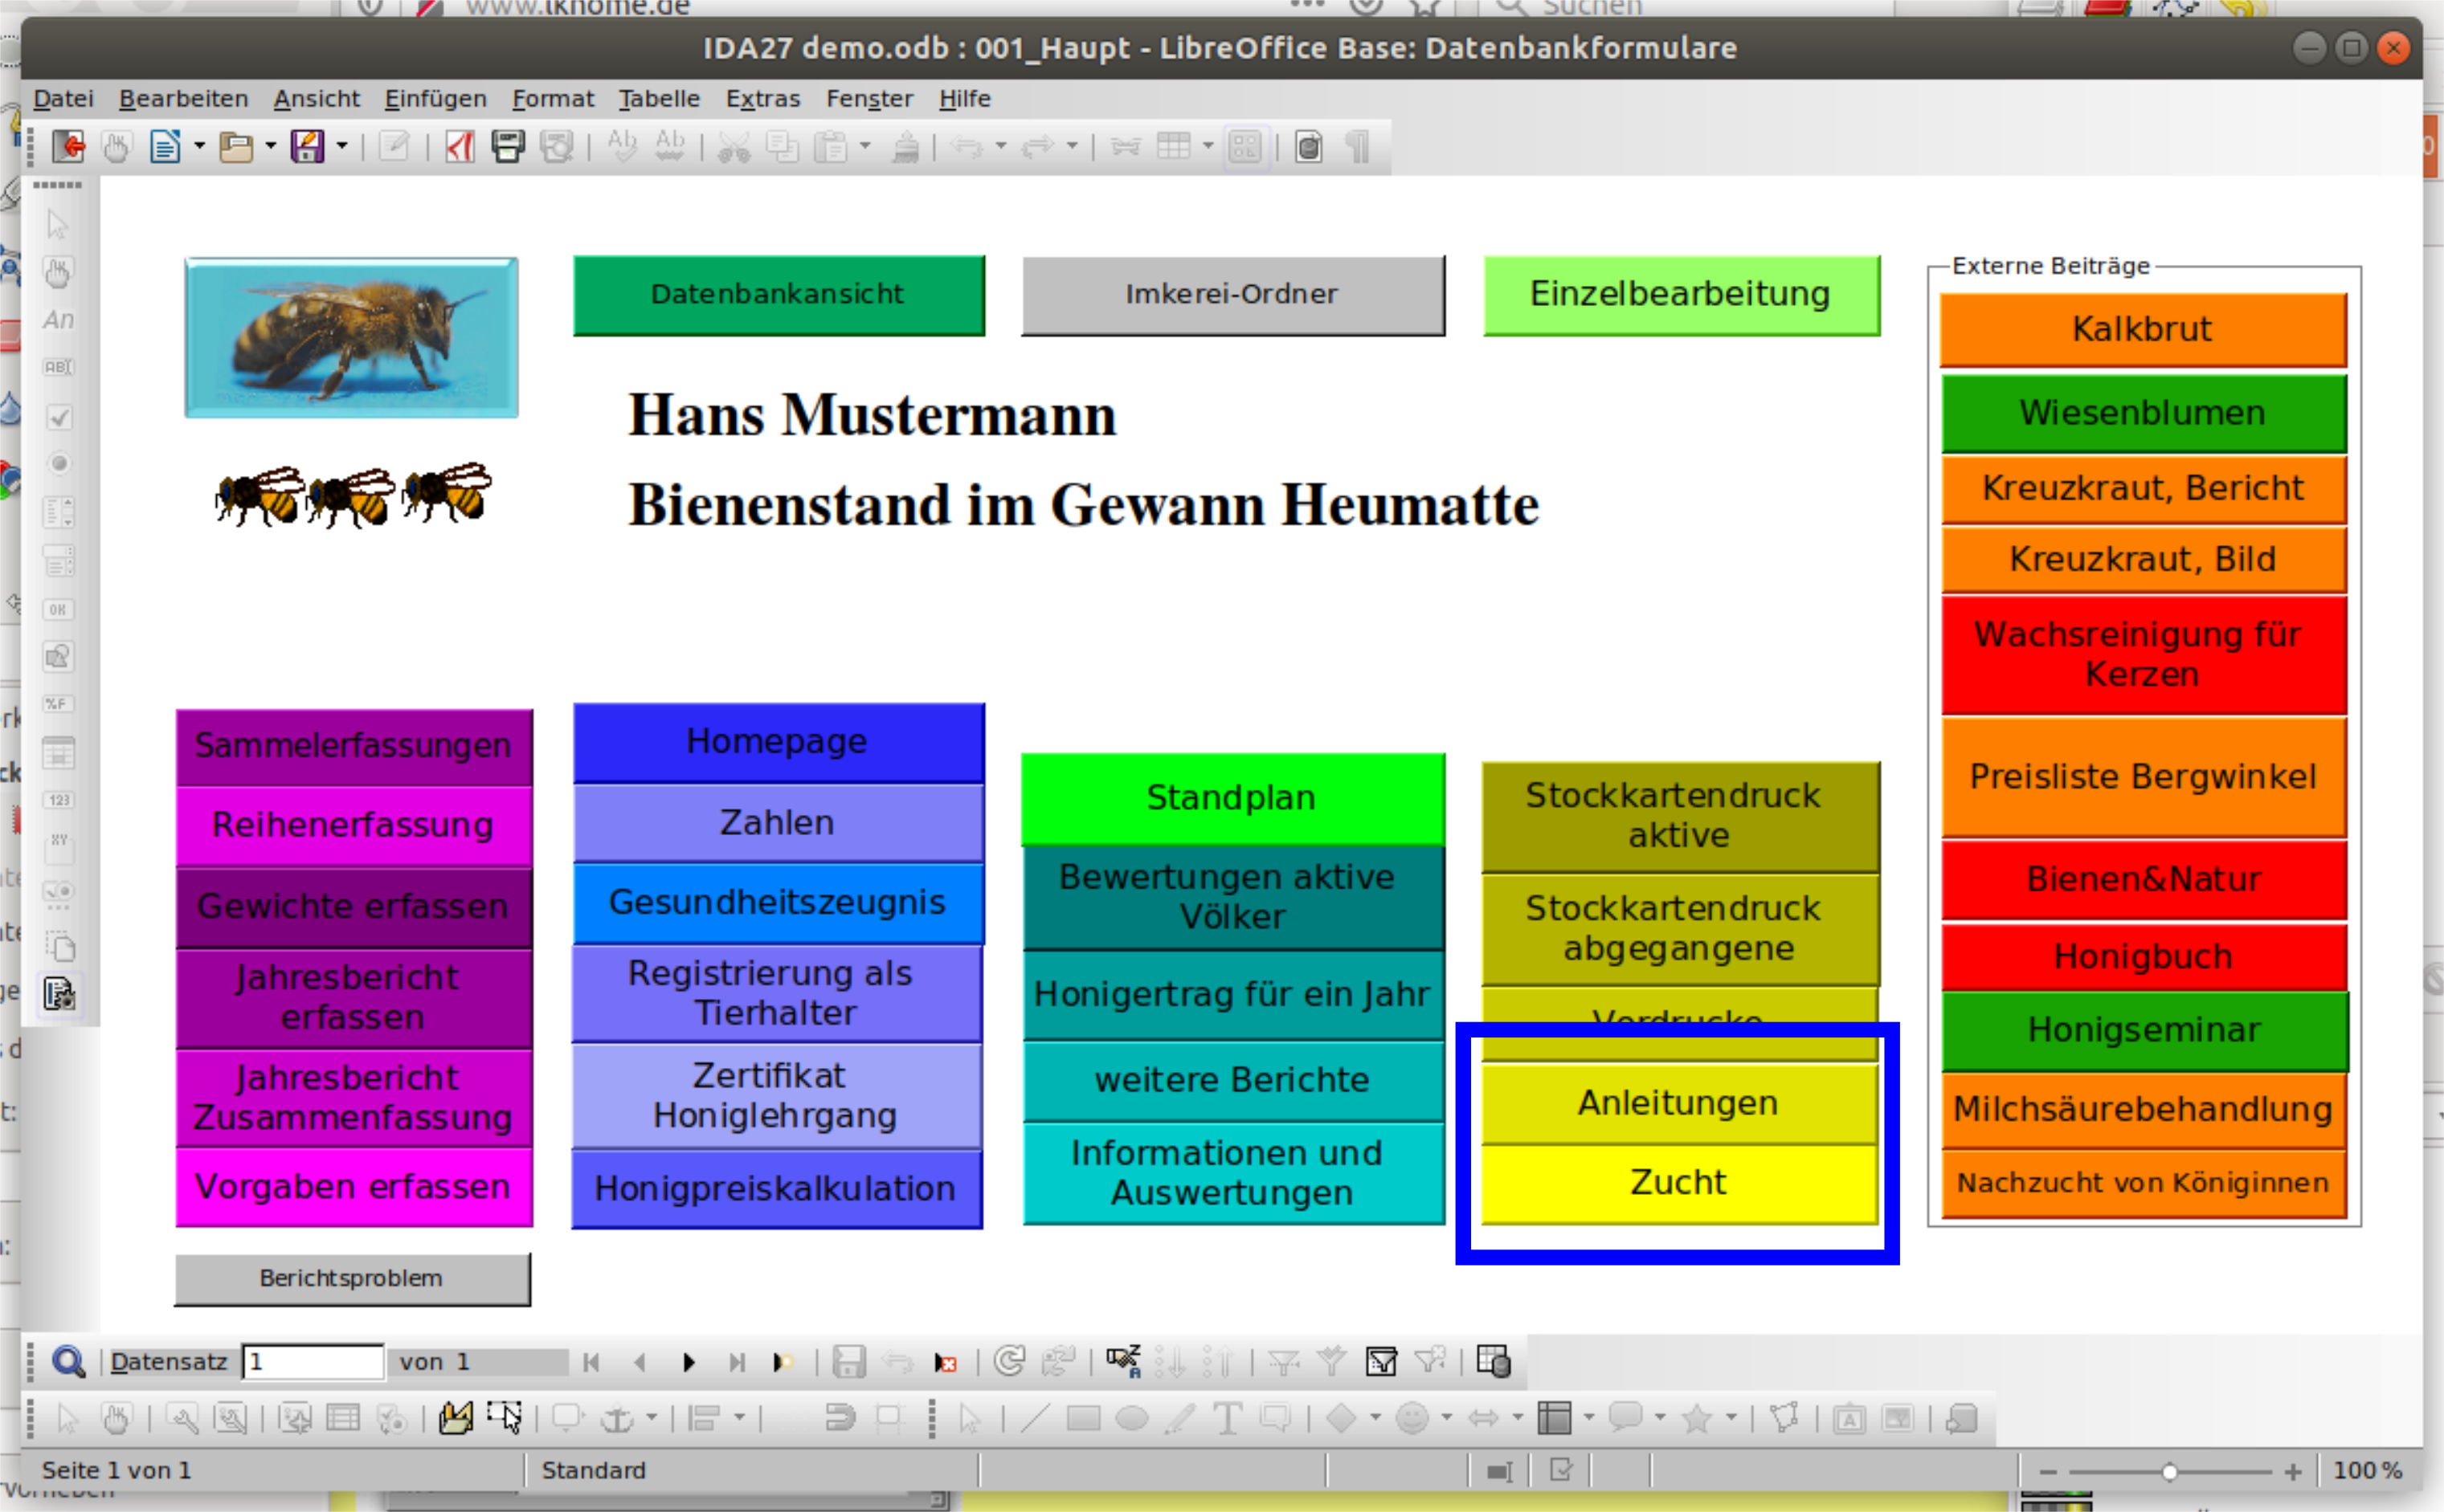Click the Save document floppy icon
Viewport: 2444px width, 1512px height.
coord(307,147)
